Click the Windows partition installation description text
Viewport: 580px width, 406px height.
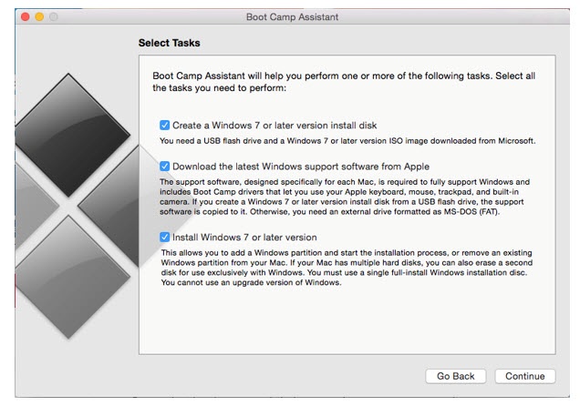point(347,267)
